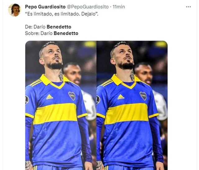Image resolution: width=199 pixels, height=170 pixels.
Task: Click the sleeve badge in right photo
Action: point(98,100)
